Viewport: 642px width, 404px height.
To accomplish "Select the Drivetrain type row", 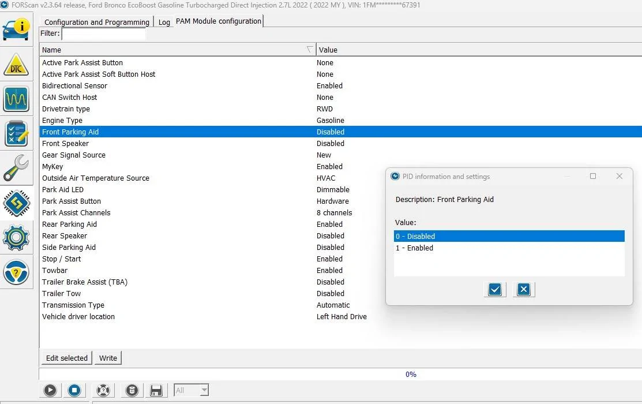I will tap(341, 109).
